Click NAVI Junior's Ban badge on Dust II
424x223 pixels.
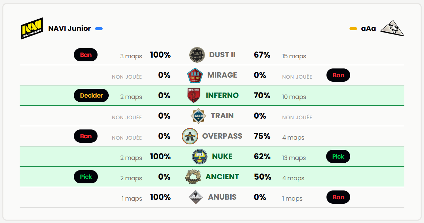[x=86, y=55]
